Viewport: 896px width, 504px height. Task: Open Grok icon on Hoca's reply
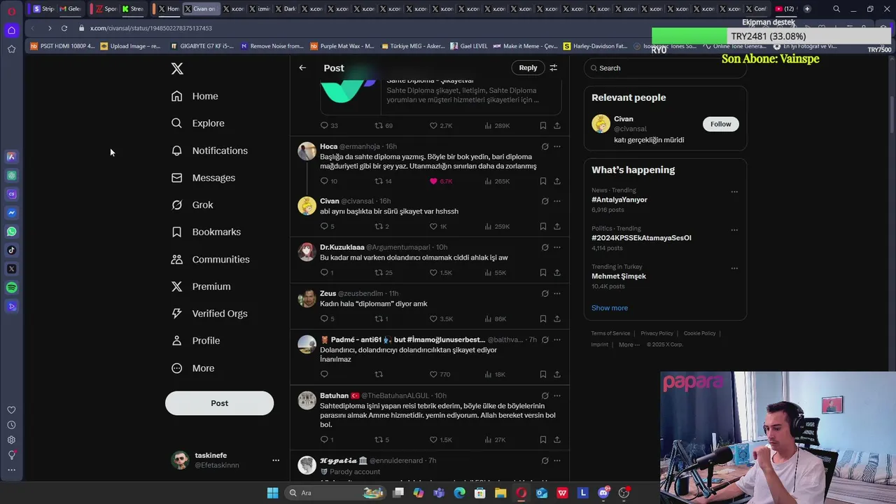545,146
